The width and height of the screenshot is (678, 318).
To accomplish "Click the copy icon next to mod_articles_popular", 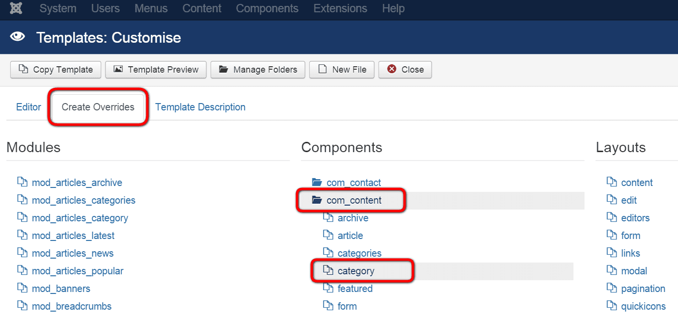I will [22, 270].
